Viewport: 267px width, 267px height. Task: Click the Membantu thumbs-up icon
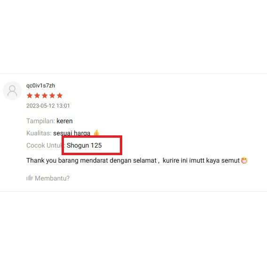pyautogui.click(x=30, y=178)
